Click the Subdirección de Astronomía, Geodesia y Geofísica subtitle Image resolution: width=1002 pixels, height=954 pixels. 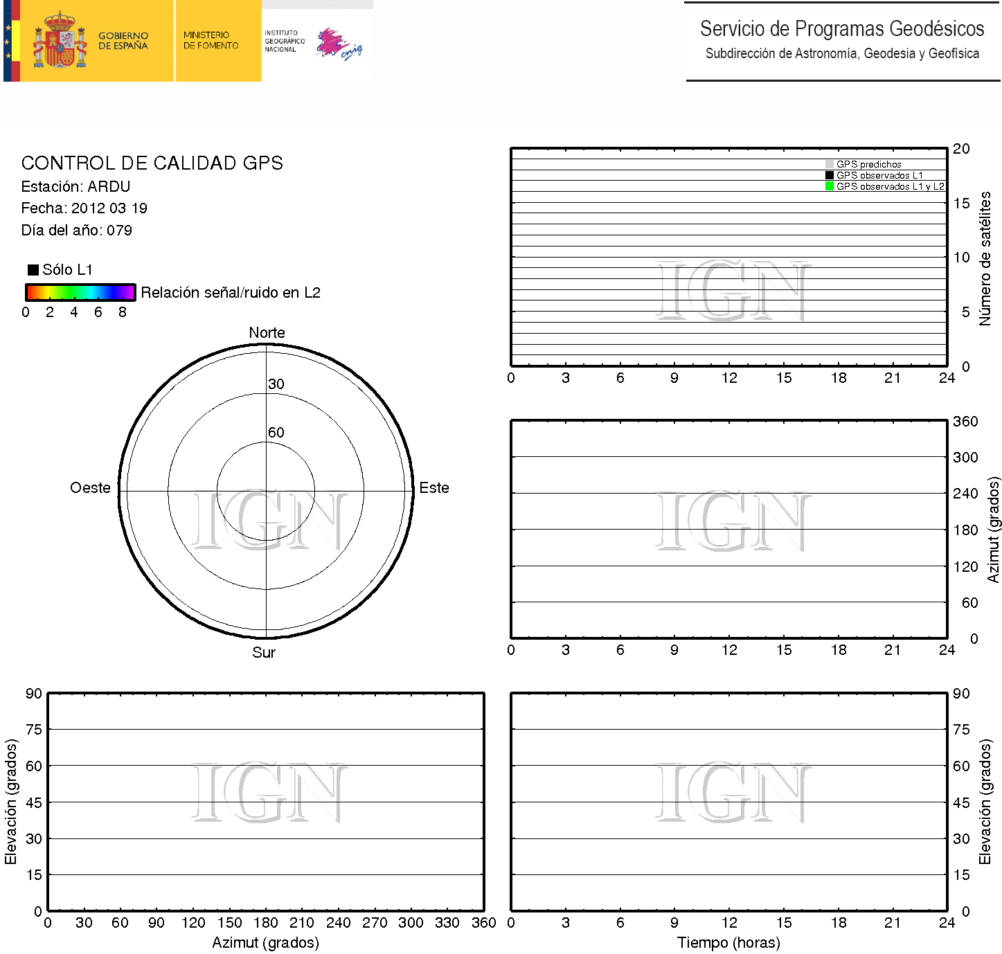841,54
